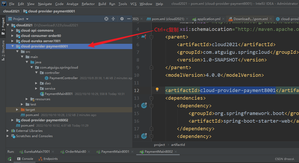Viewport: 299px width, 163px height.
Task: Select the root pom.xml dated 2022/10/10 10:52
Action: pyautogui.click(x=28, y=125)
